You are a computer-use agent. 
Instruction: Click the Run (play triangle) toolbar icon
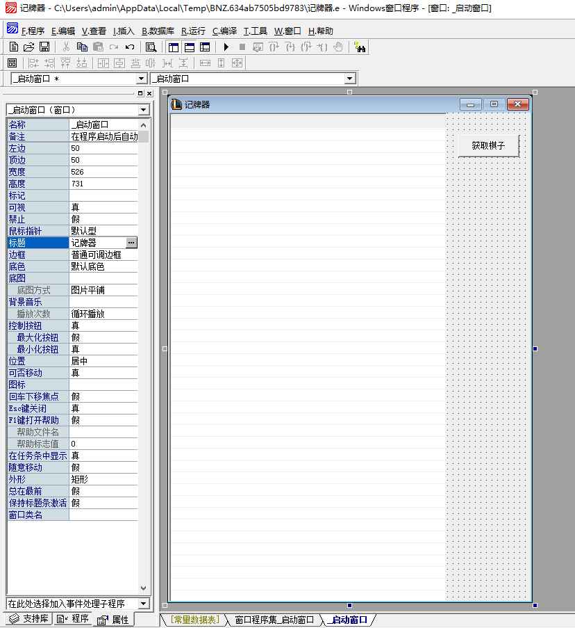(x=226, y=47)
